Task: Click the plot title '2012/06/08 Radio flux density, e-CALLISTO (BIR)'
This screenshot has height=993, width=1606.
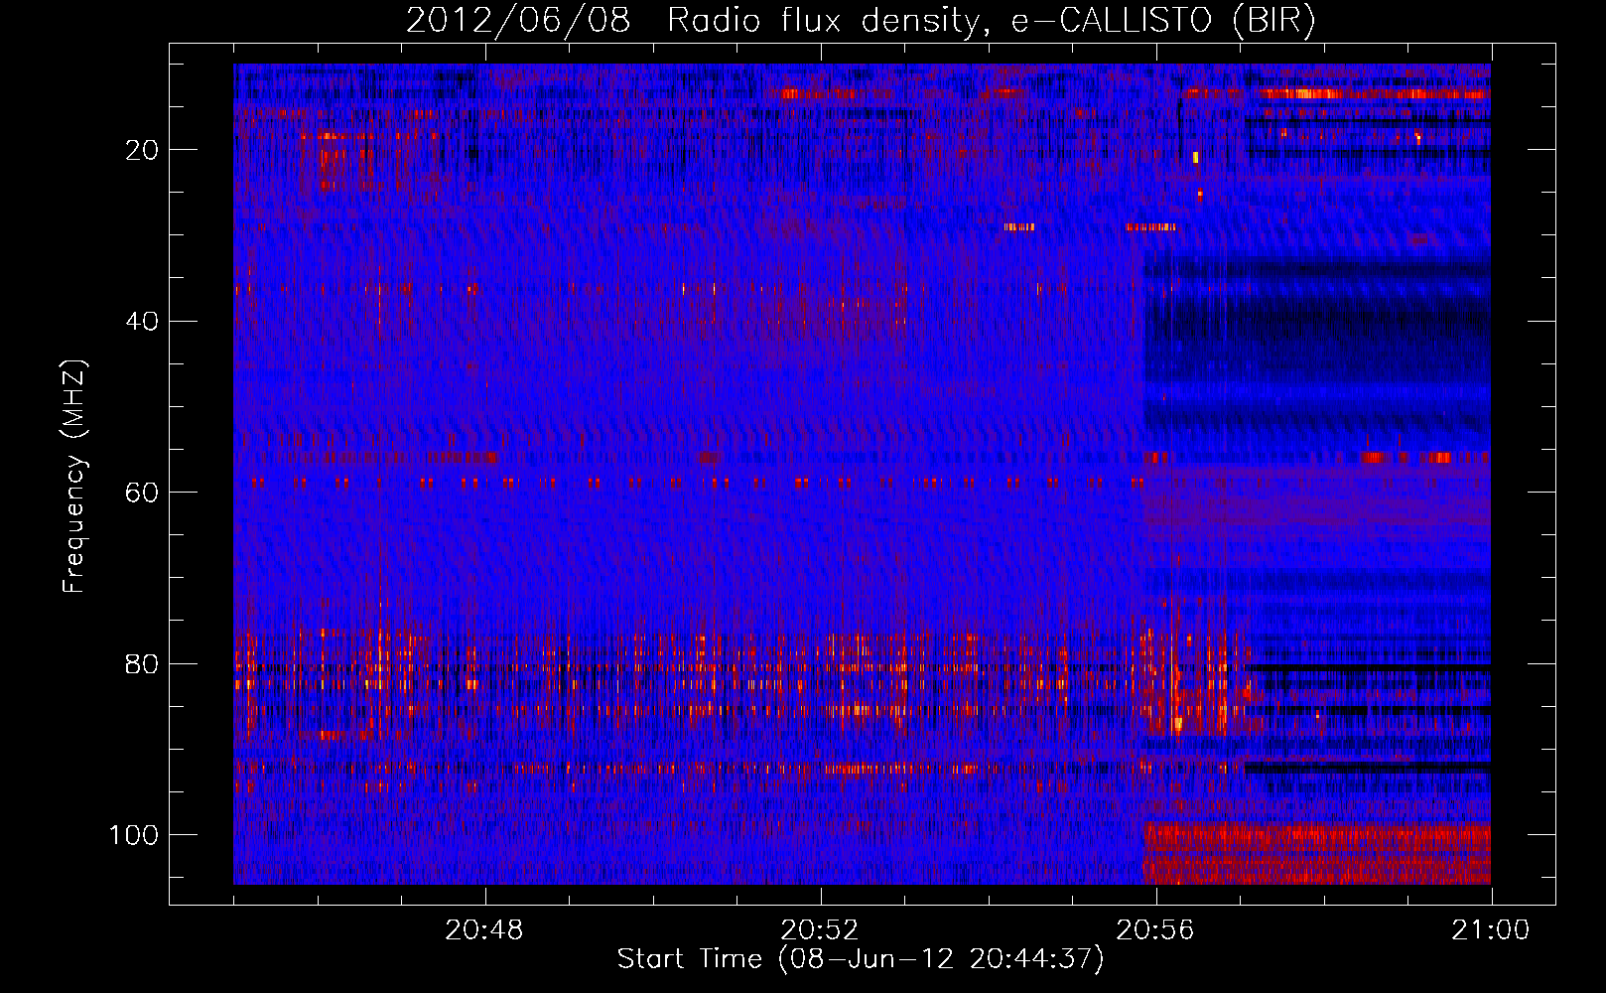Action: point(861,20)
